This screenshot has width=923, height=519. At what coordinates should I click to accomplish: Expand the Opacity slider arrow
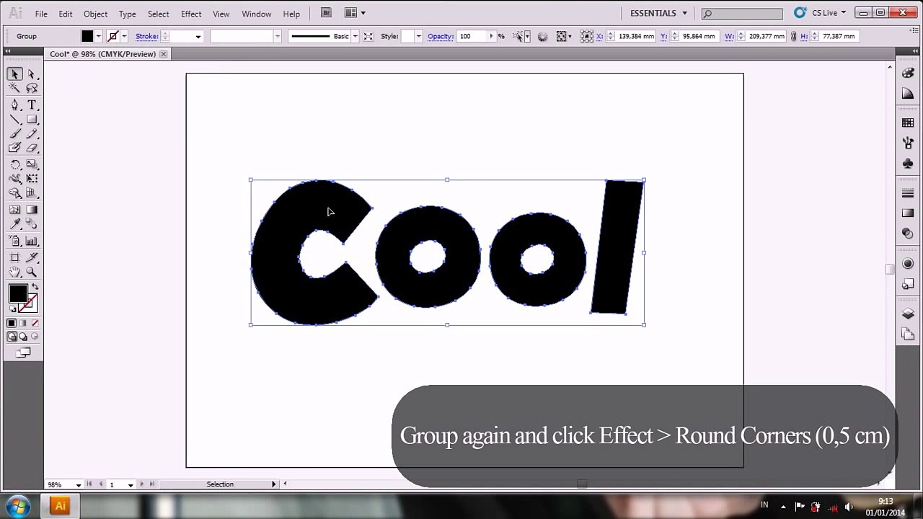coord(491,36)
